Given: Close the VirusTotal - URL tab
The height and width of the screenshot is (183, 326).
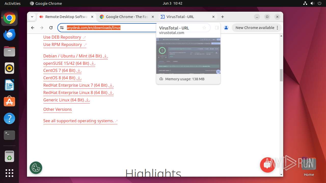Looking at the screenshot, I should point(213,17).
